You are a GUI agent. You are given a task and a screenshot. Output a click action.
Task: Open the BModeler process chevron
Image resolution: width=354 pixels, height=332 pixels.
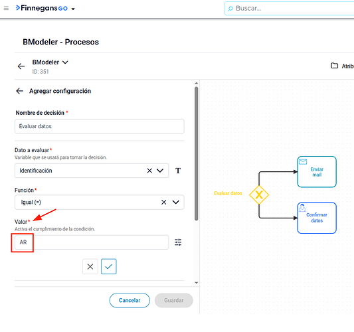coord(65,62)
